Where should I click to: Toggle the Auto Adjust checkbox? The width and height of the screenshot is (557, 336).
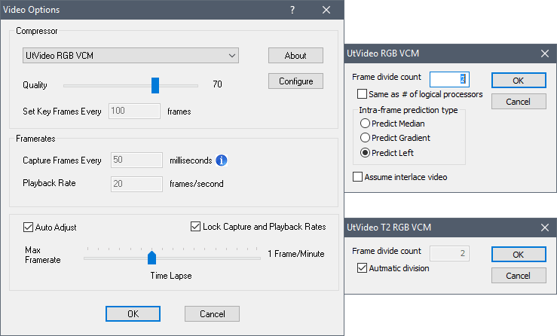coord(29,227)
